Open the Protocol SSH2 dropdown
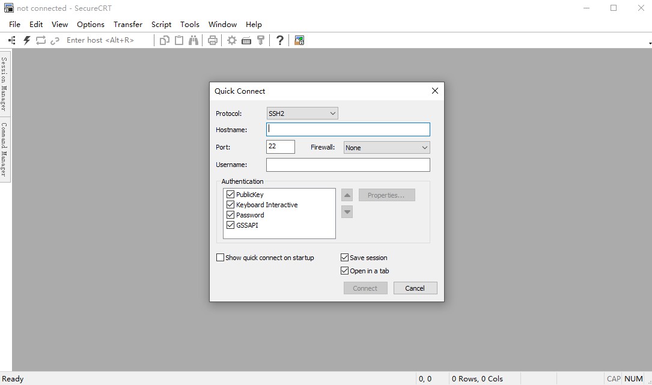 (302, 113)
